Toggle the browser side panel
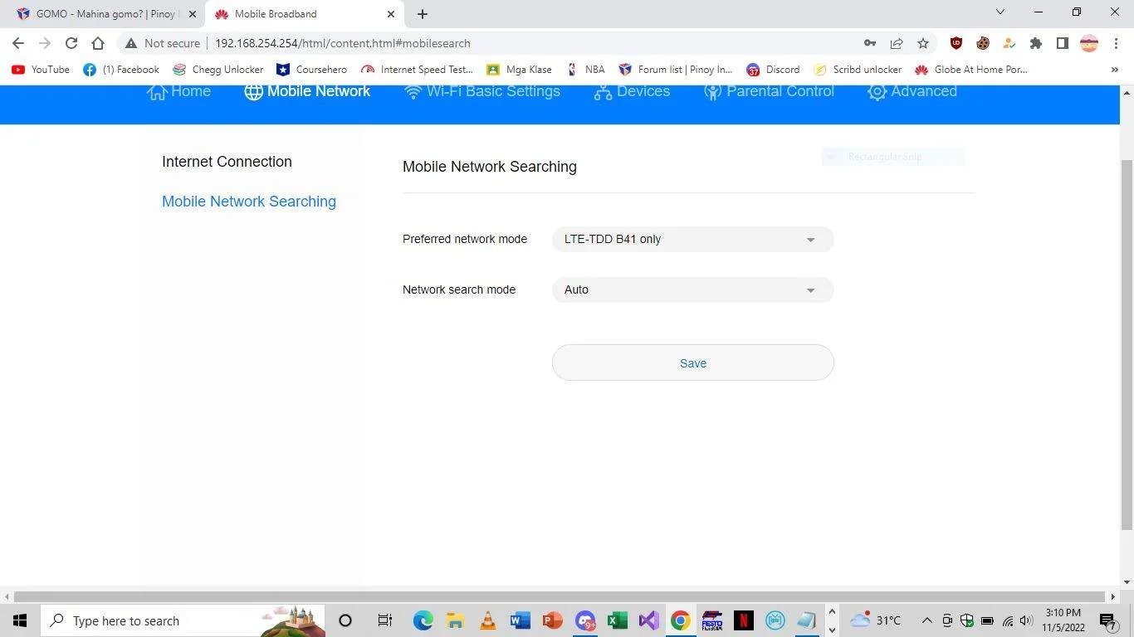 pyautogui.click(x=1063, y=43)
